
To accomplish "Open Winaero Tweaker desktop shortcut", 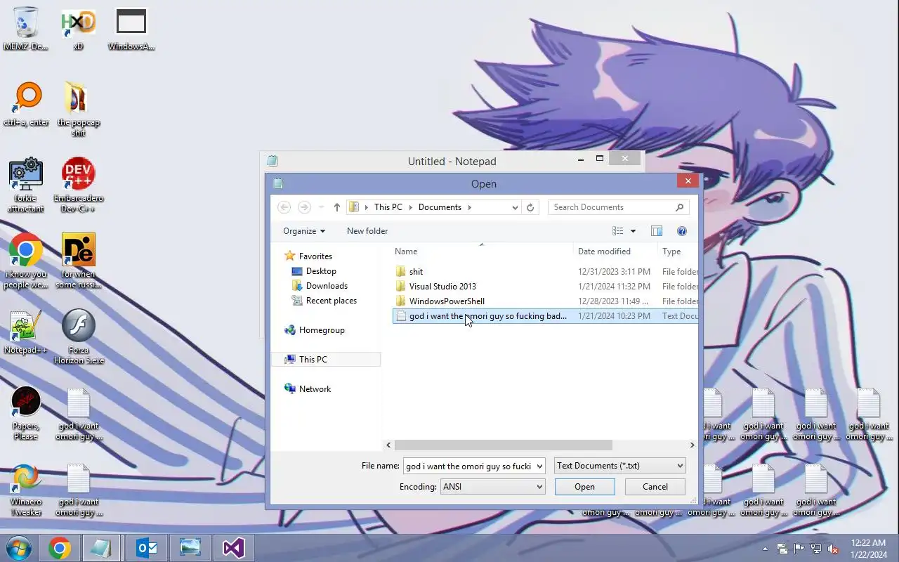I will click(26, 489).
